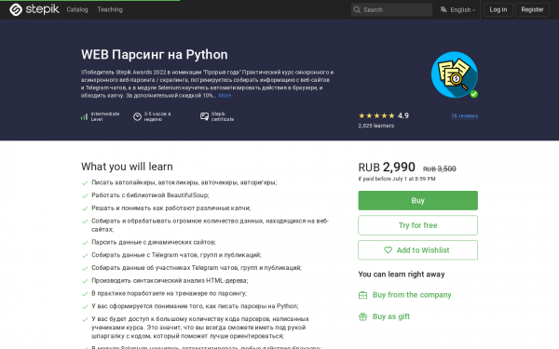Click the Try for free button
This screenshot has height=349, width=559.
pos(417,225)
